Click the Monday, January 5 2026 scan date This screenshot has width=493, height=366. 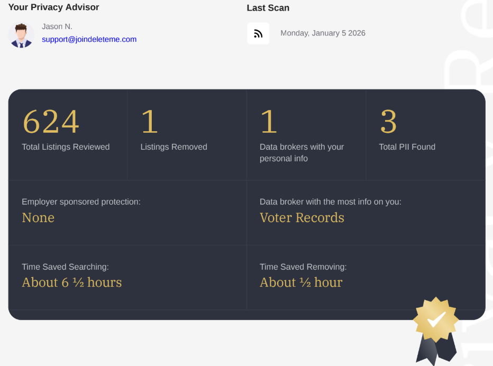pos(323,33)
